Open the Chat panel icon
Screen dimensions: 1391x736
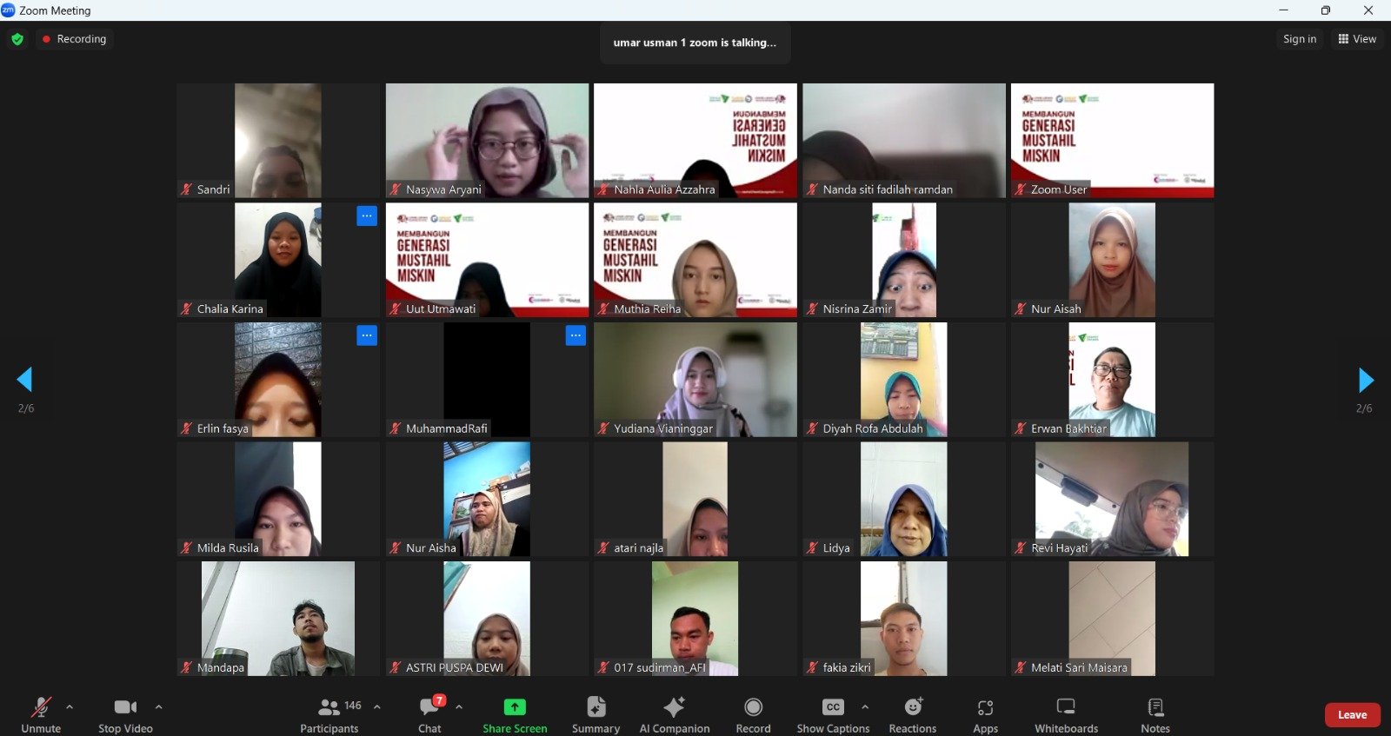click(429, 708)
